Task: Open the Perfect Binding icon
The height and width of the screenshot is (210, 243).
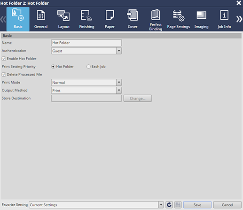Action: [156, 15]
